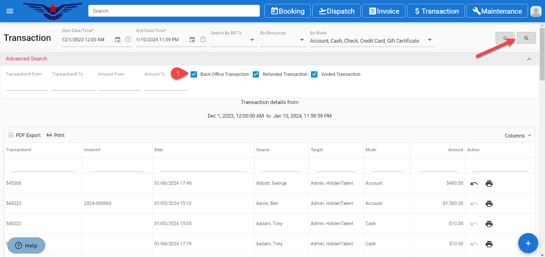Open End Date time clock picker
The height and width of the screenshot is (257, 545).
coord(203,40)
